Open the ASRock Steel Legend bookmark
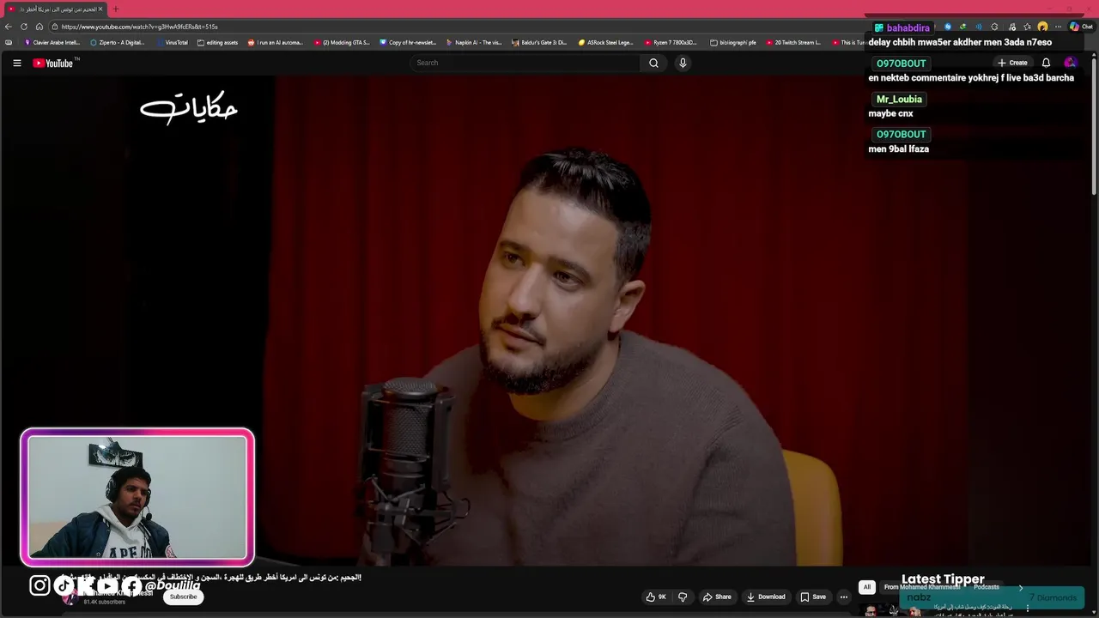The image size is (1099, 618). pos(605,42)
